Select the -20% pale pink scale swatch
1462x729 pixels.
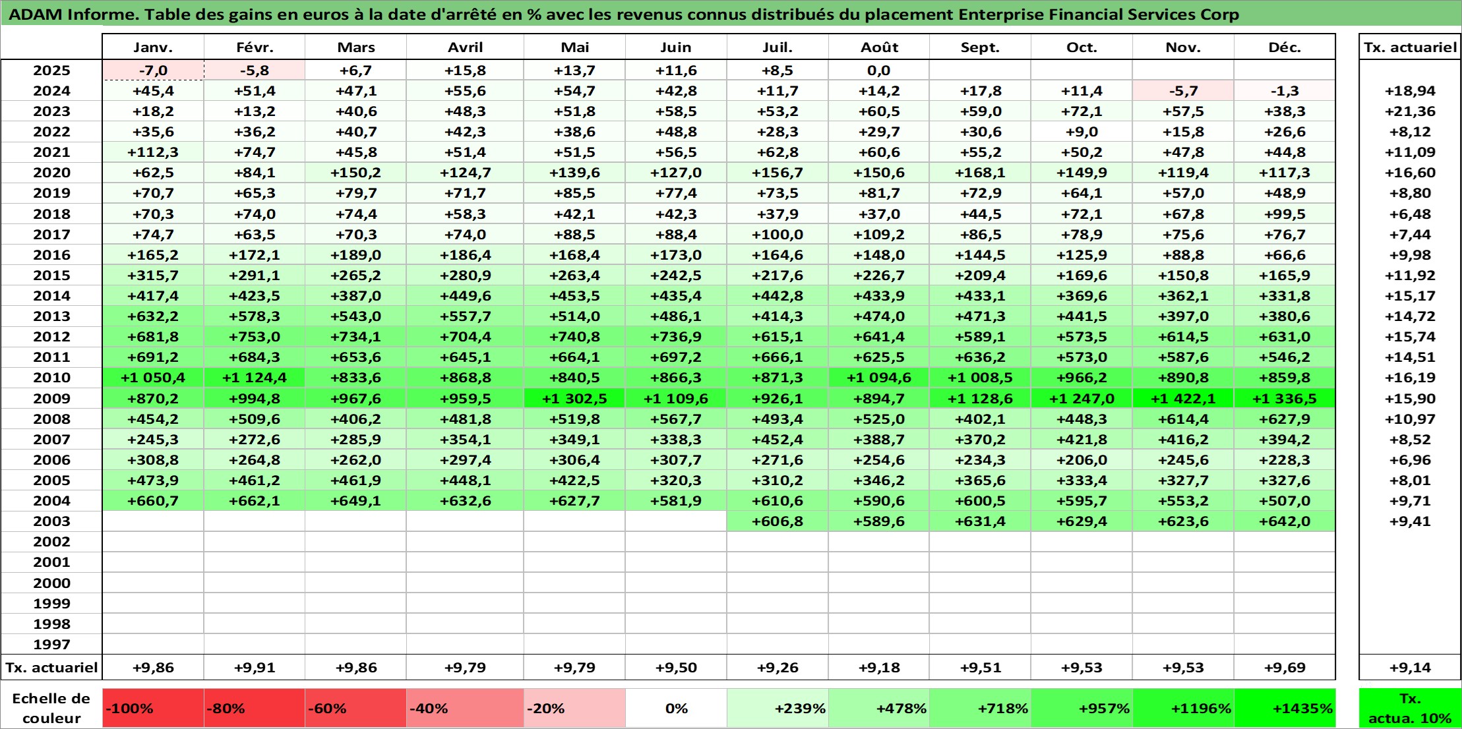[574, 709]
